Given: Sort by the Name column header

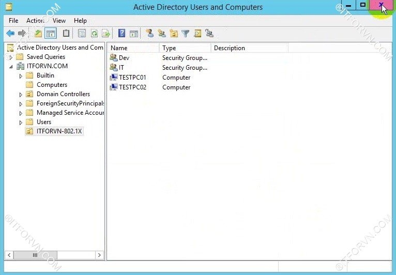Looking at the screenshot, I should [x=133, y=48].
